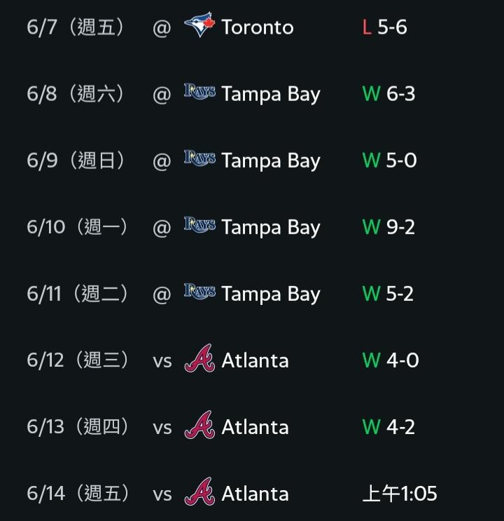
Task: Select the 6/13（週四）date entry
Action: (x=78, y=426)
